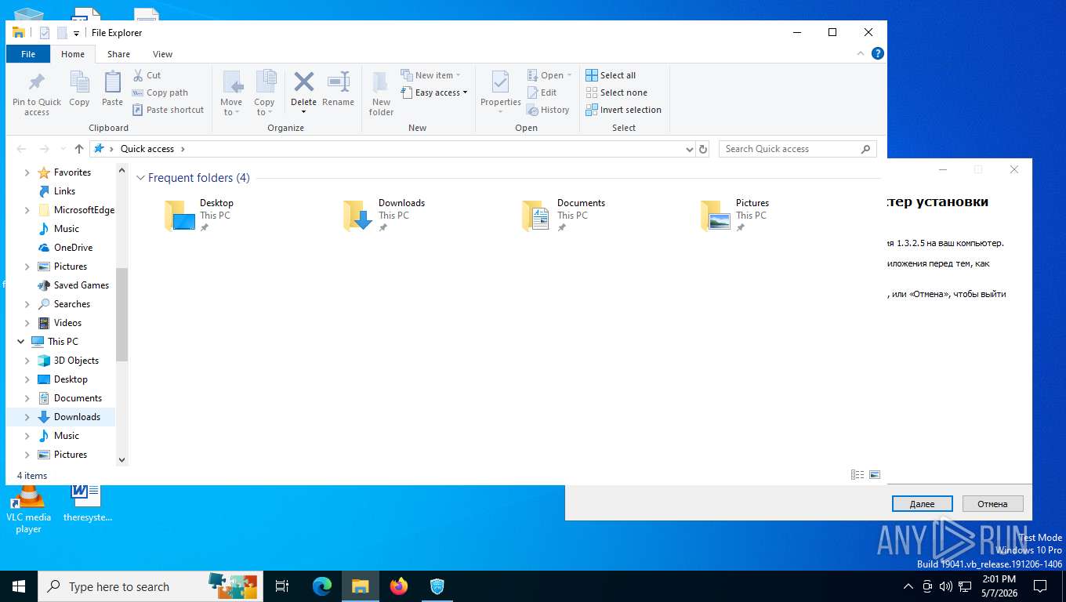Expand the MicrosoftEdge tree node
Viewport: 1066px width, 602px height.
click(27, 210)
